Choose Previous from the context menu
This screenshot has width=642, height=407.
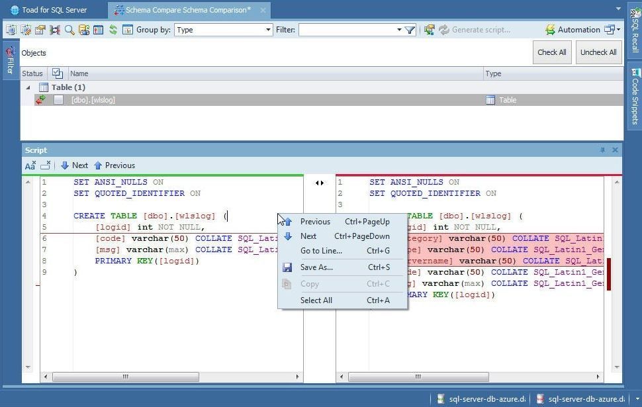coord(342,222)
